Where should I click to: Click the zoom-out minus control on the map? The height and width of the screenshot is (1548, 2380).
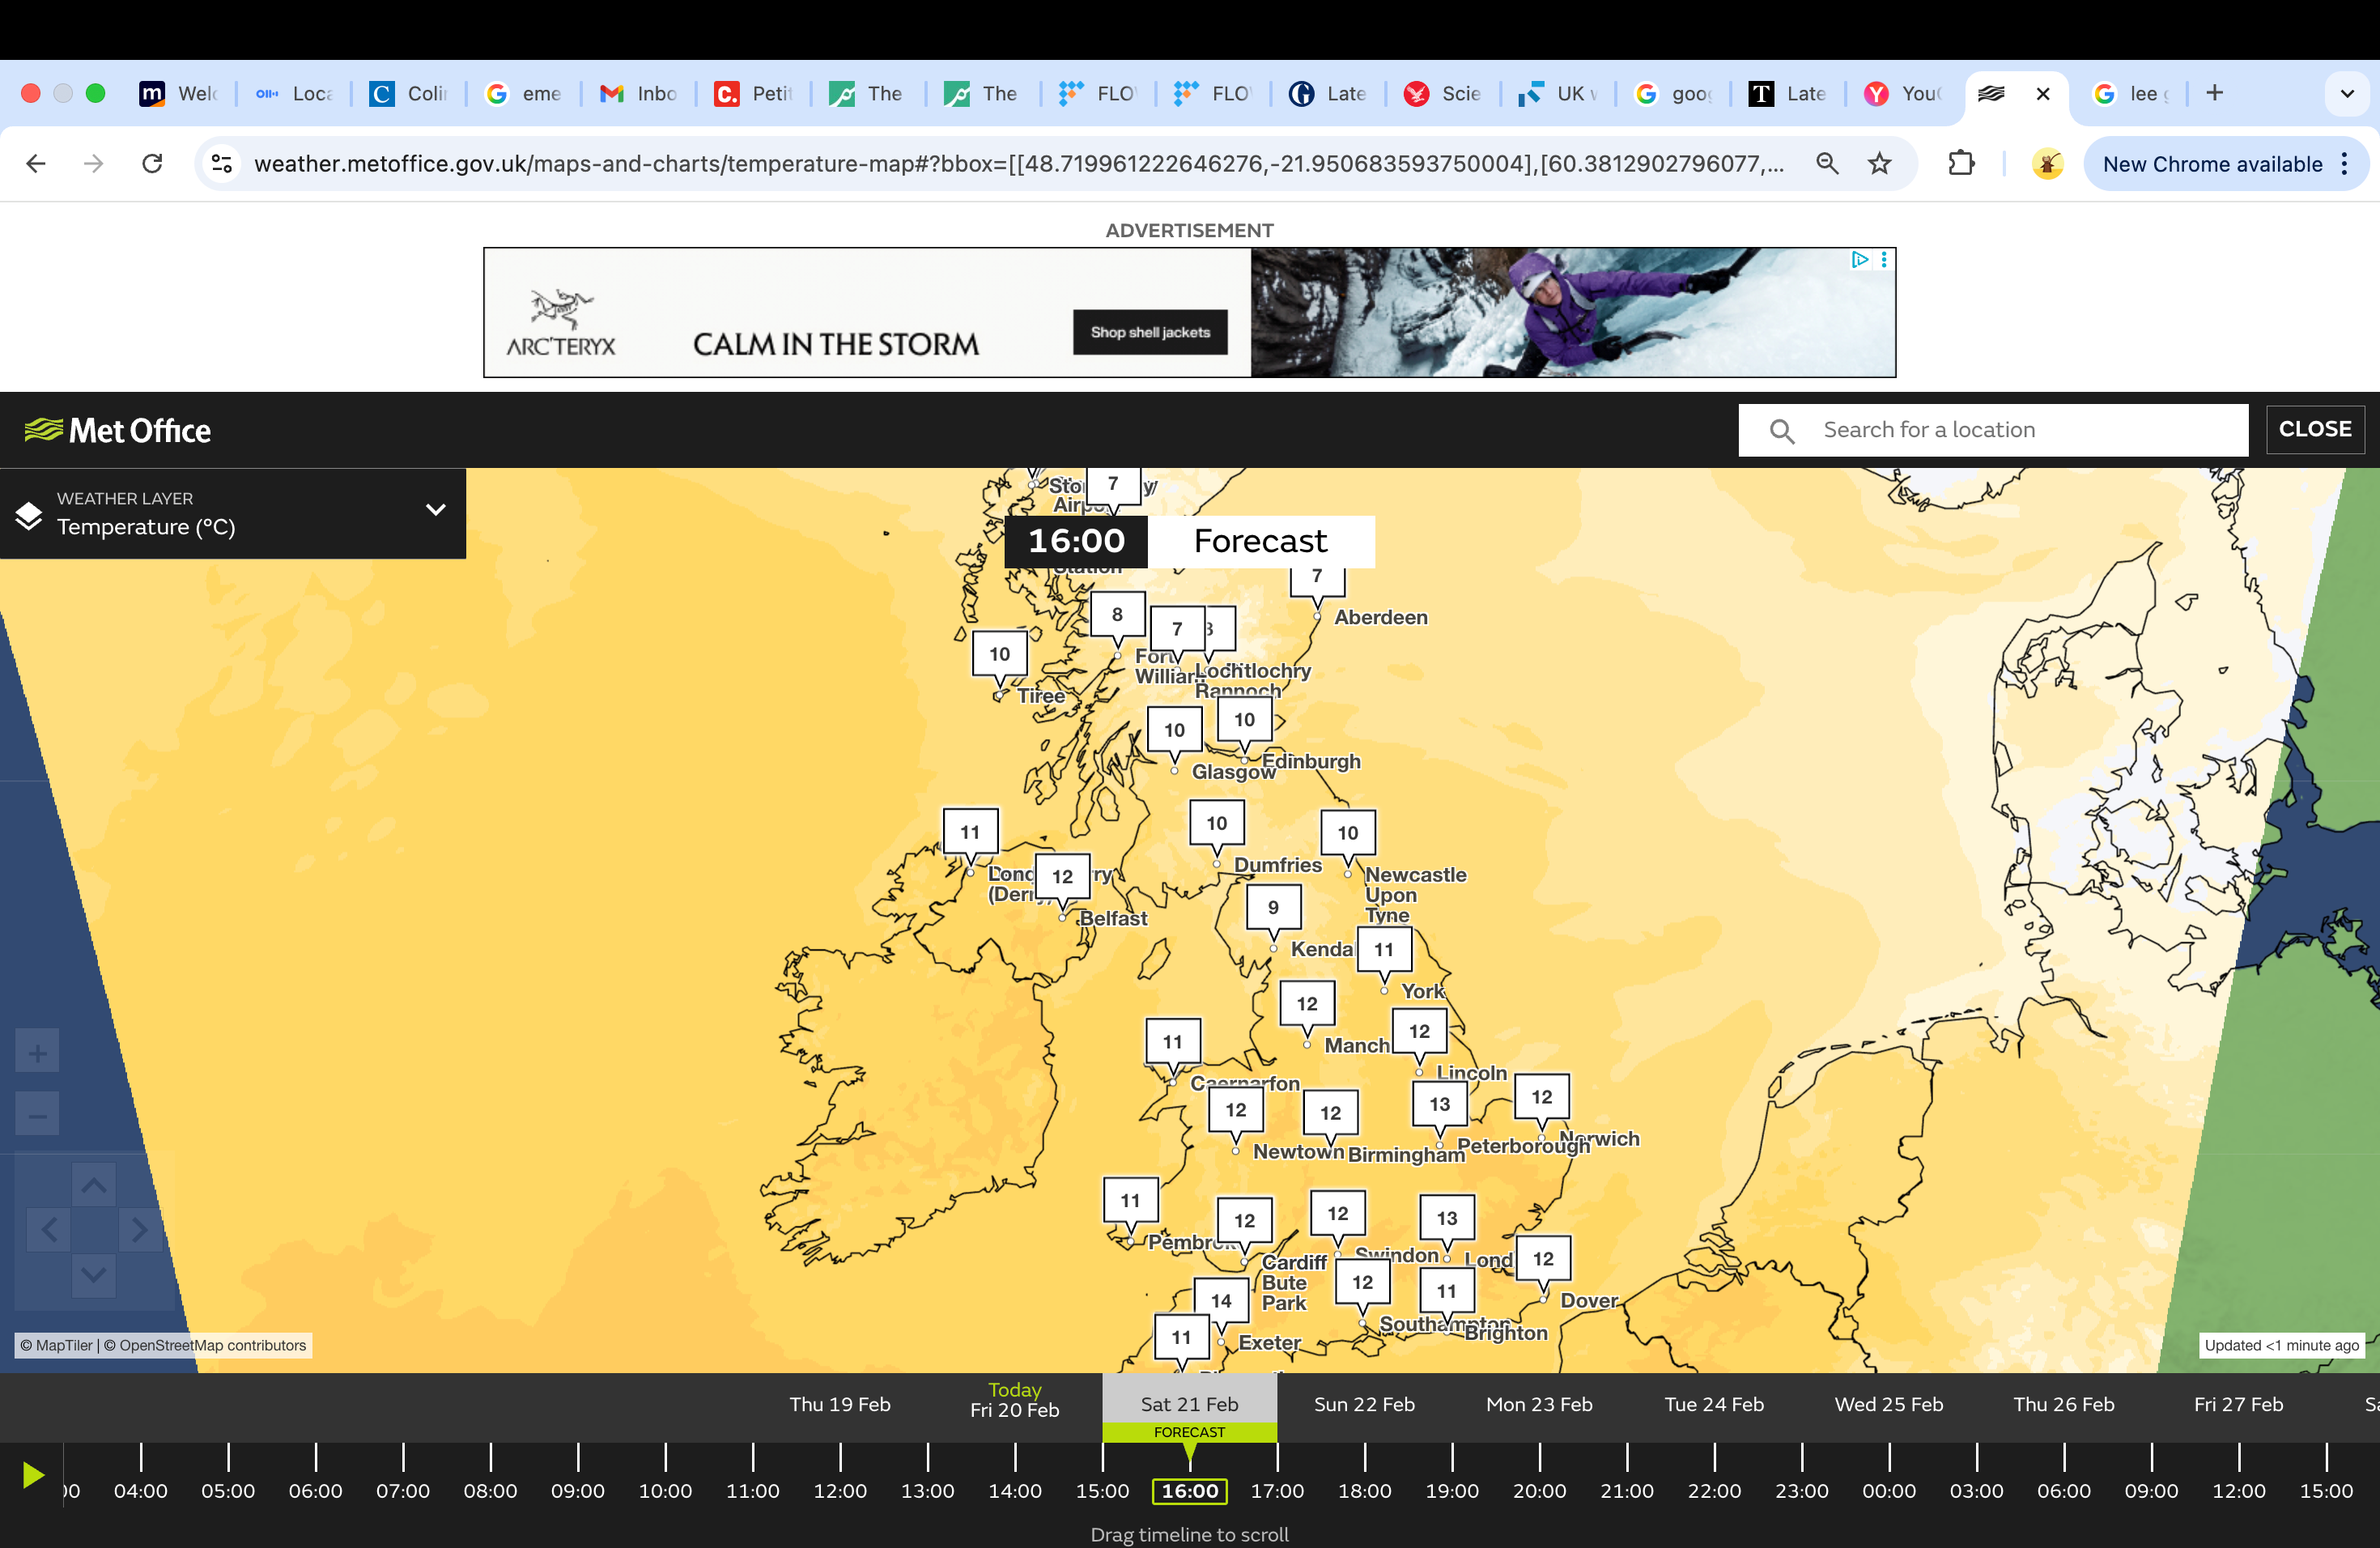click(x=37, y=1113)
